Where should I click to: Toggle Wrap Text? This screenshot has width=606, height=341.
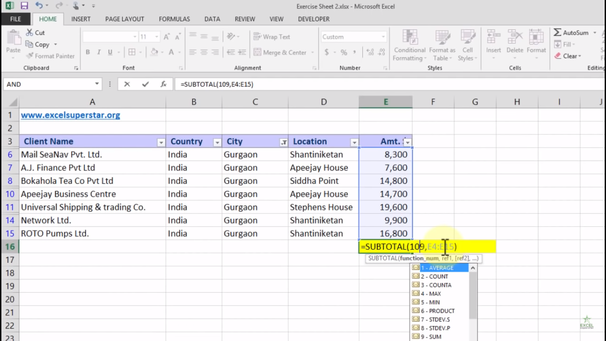coord(272,37)
